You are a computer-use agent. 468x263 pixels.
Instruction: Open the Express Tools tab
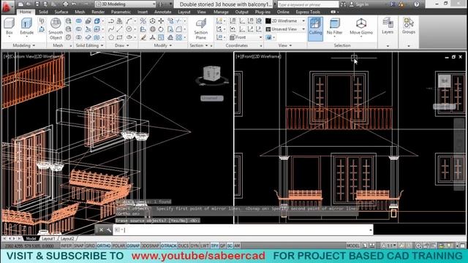(x=308, y=12)
